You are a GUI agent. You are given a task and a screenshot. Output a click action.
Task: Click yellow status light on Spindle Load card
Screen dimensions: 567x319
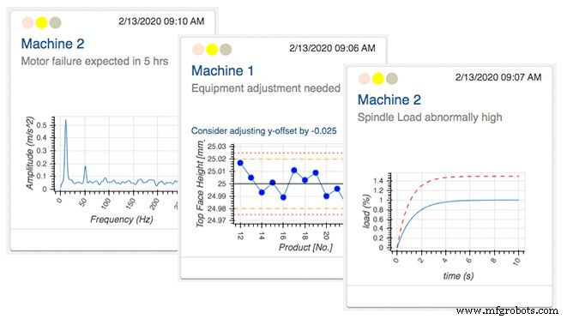tap(378, 78)
